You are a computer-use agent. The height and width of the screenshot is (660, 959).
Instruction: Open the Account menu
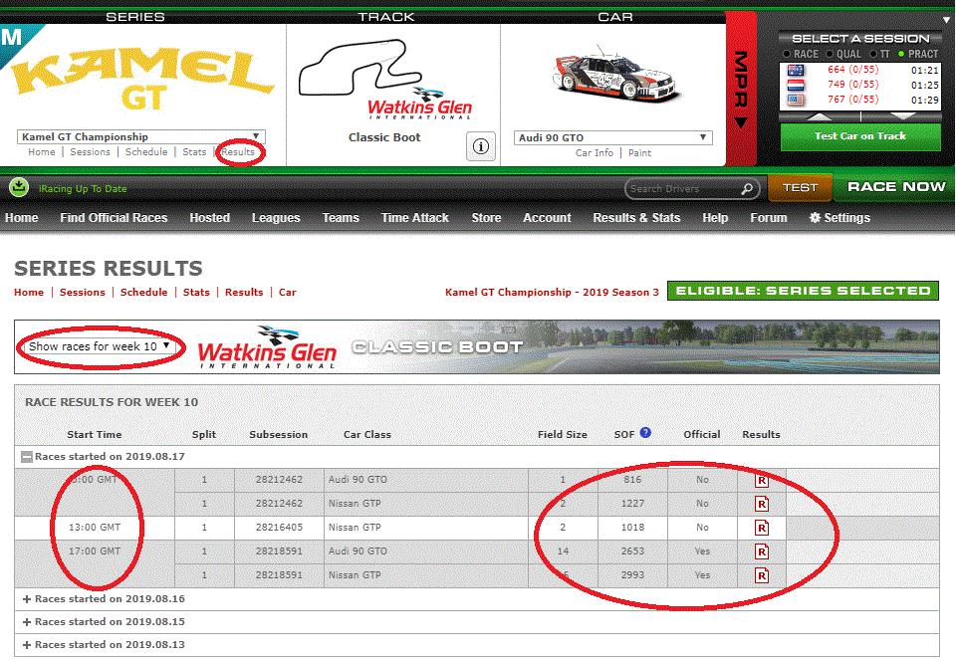coord(547,218)
